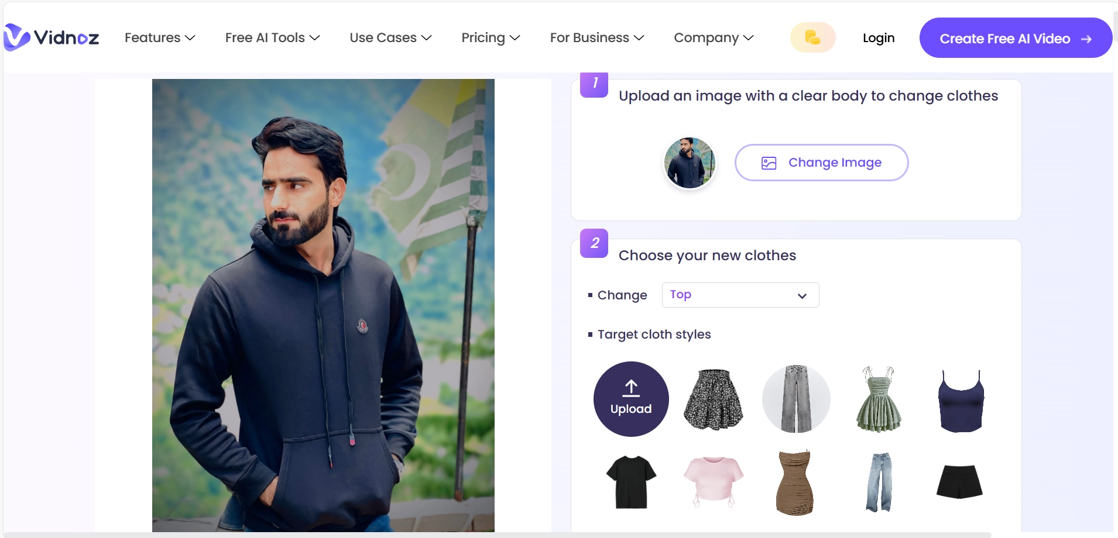Pick the navy camisole top style
The height and width of the screenshot is (538, 1118).
click(x=961, y=401)
